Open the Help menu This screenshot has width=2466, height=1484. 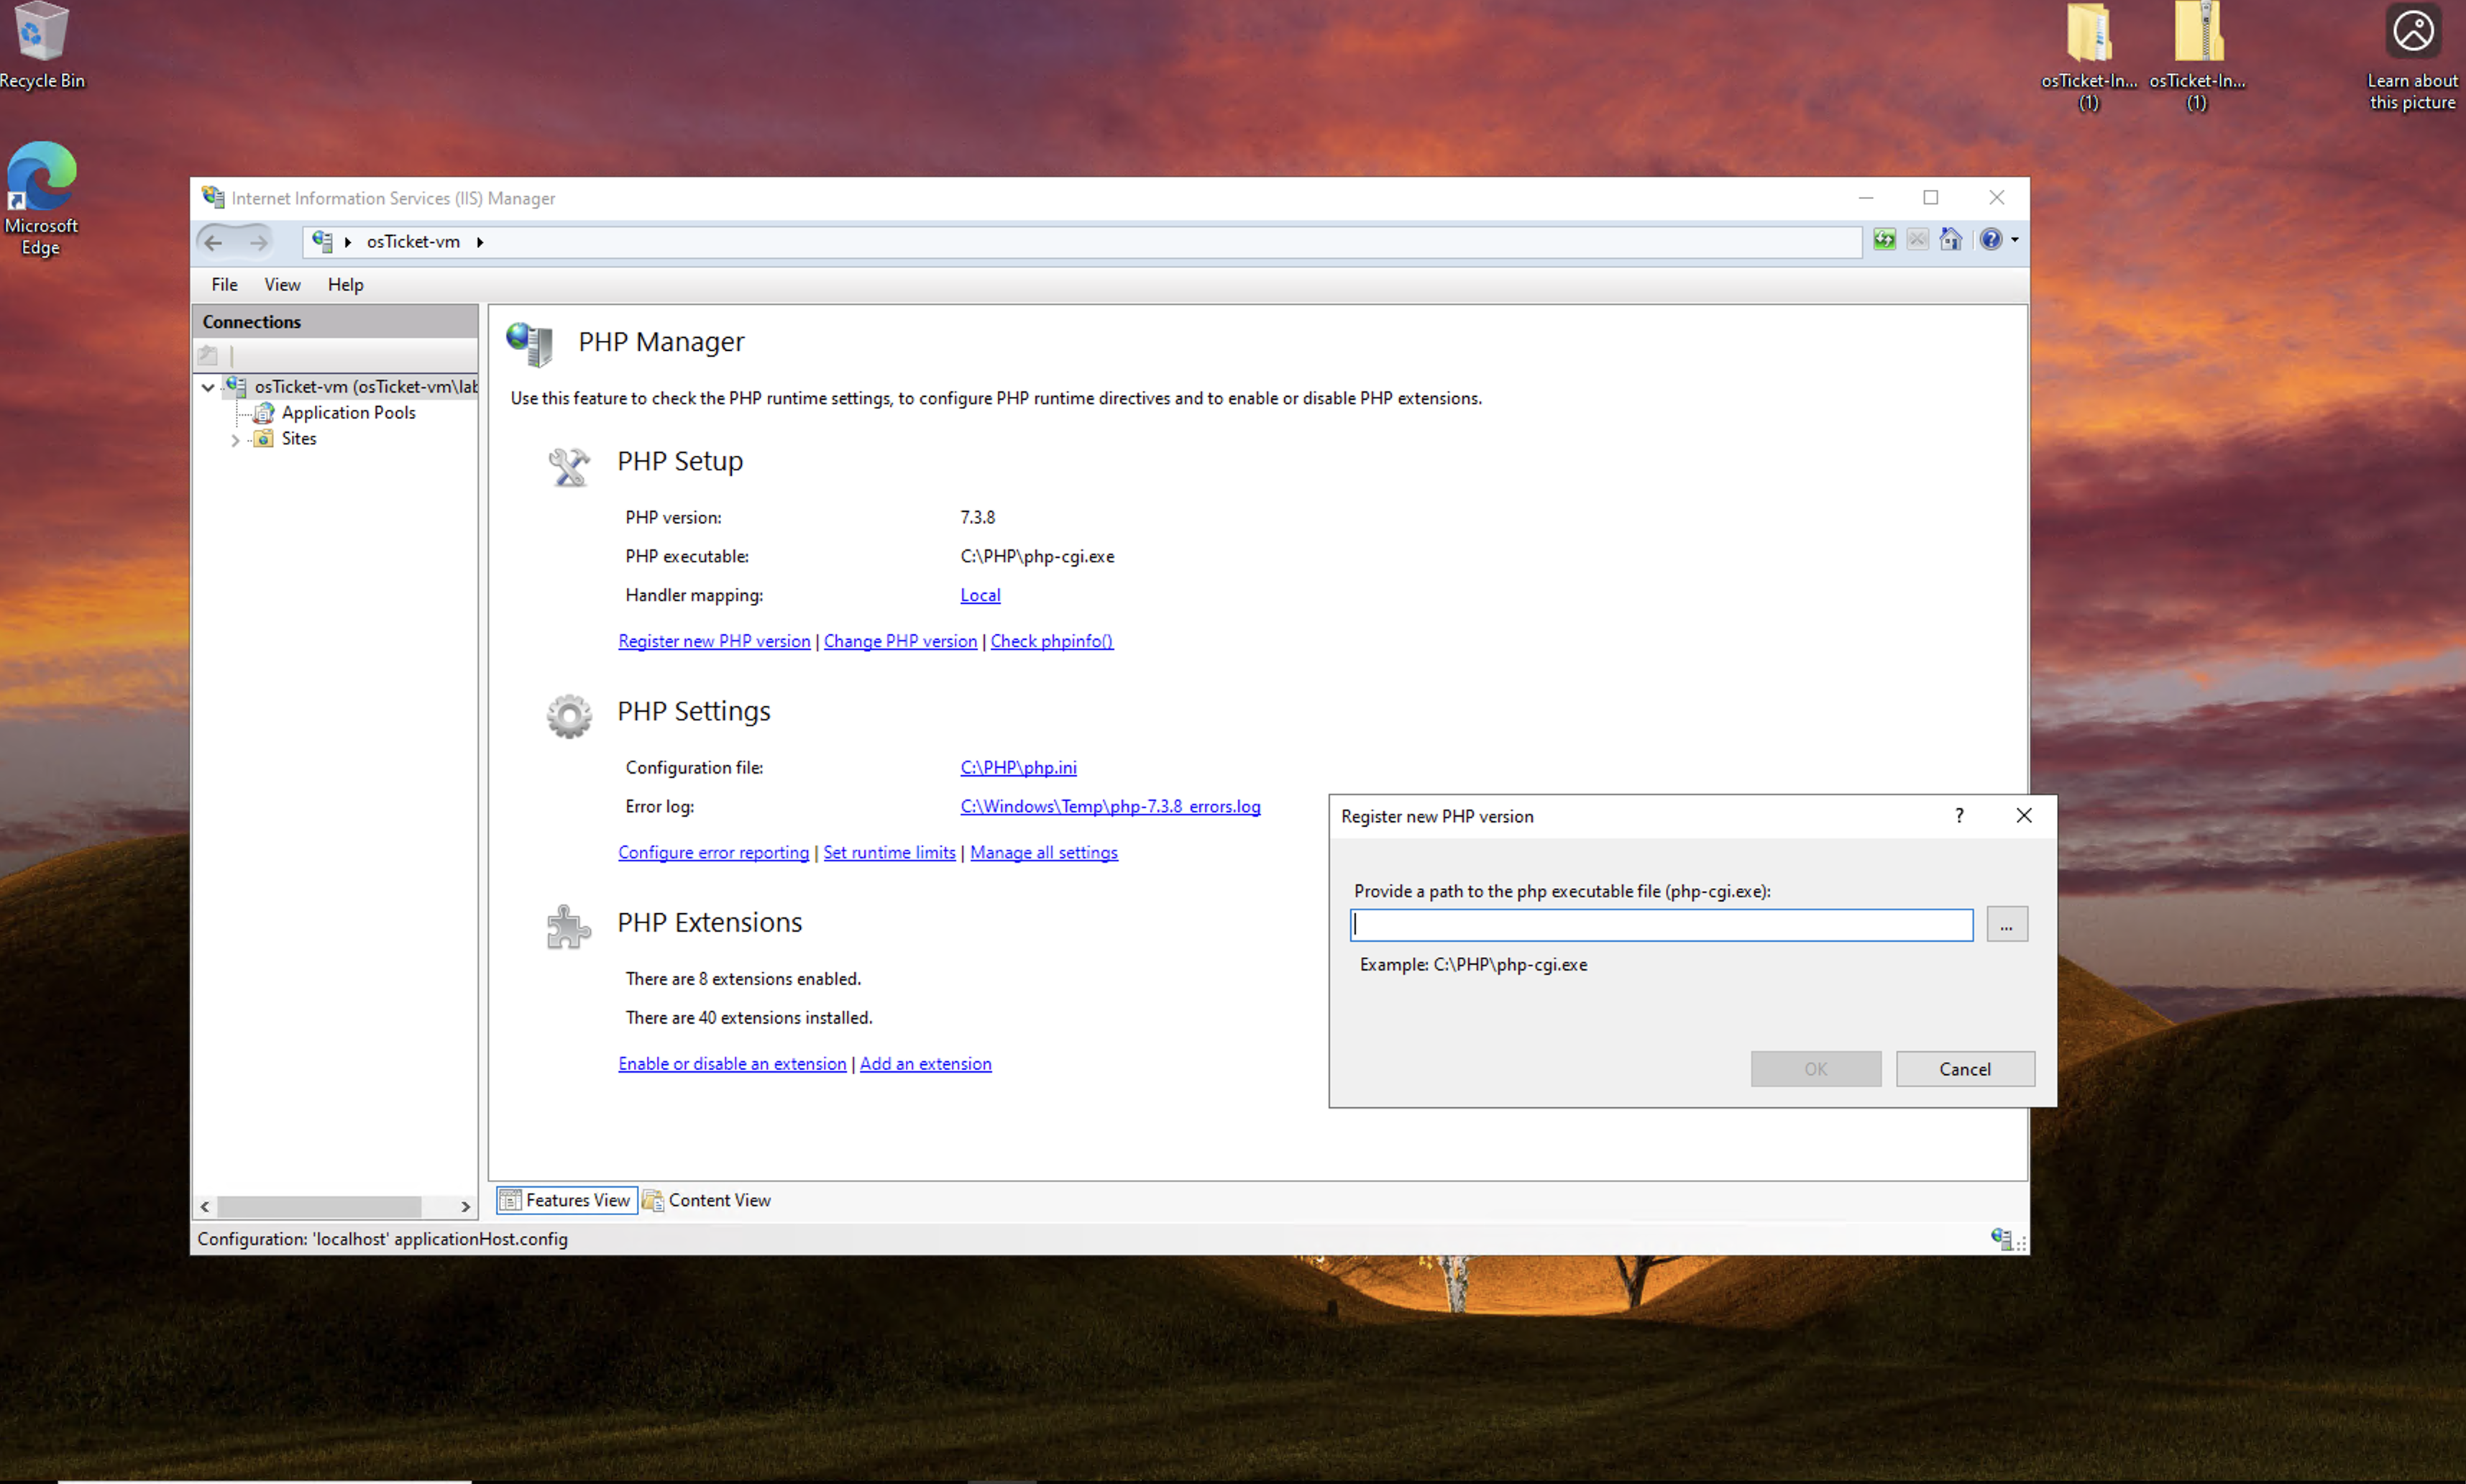345,285
